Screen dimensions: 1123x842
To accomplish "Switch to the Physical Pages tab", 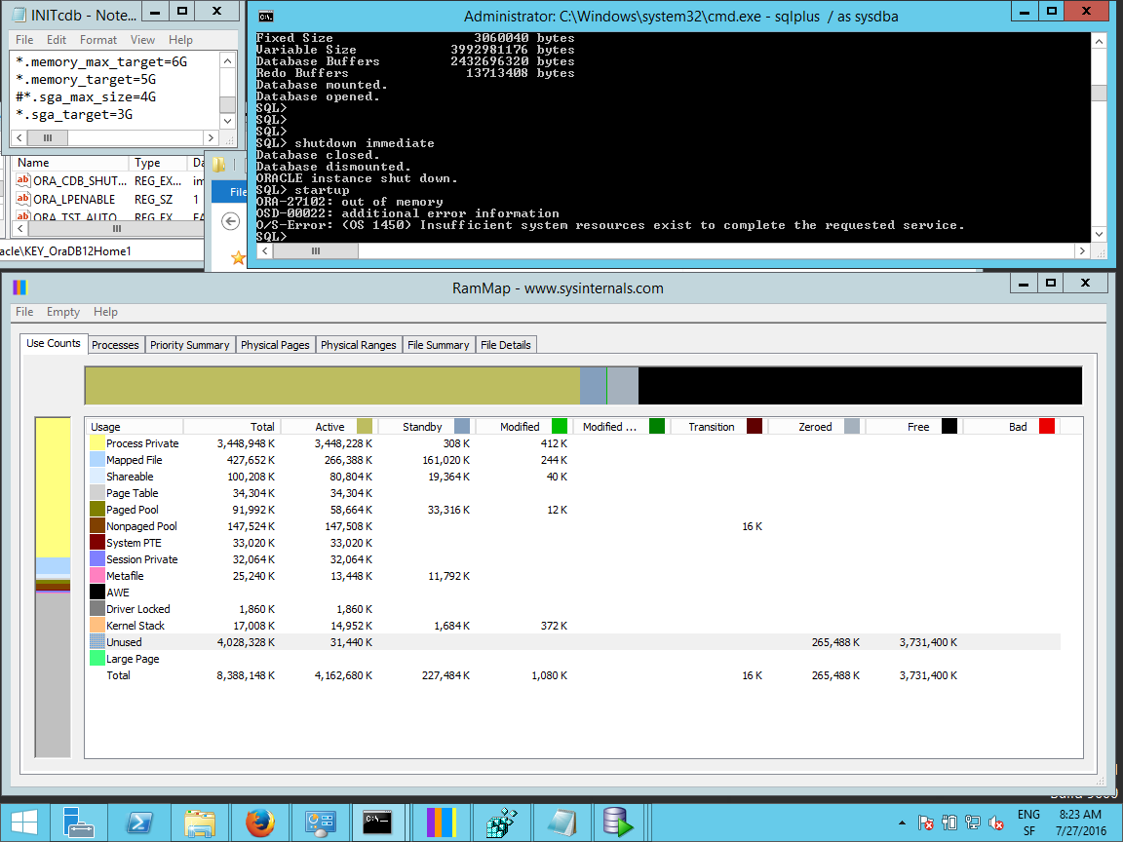I will coord(275,344).
